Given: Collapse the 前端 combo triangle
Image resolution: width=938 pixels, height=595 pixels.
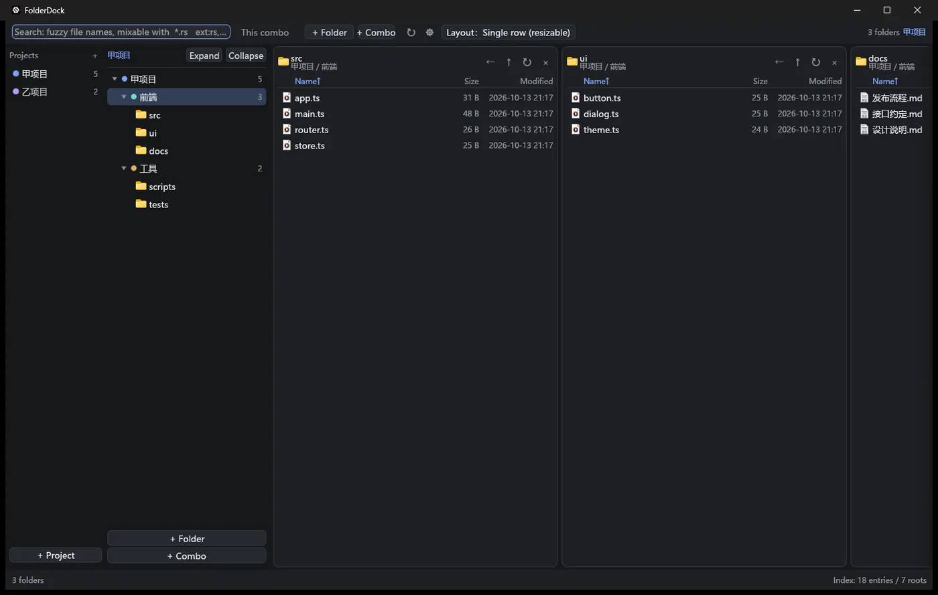Looking at the screenshot, I should [124, 97].
